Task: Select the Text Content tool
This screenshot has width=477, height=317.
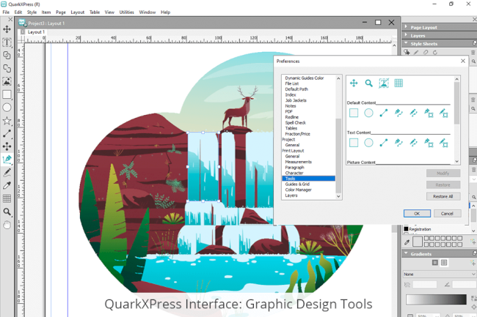Action: pos(7,42)
